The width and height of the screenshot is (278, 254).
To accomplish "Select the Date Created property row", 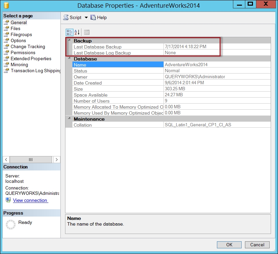I will click(x=172, y=83).
